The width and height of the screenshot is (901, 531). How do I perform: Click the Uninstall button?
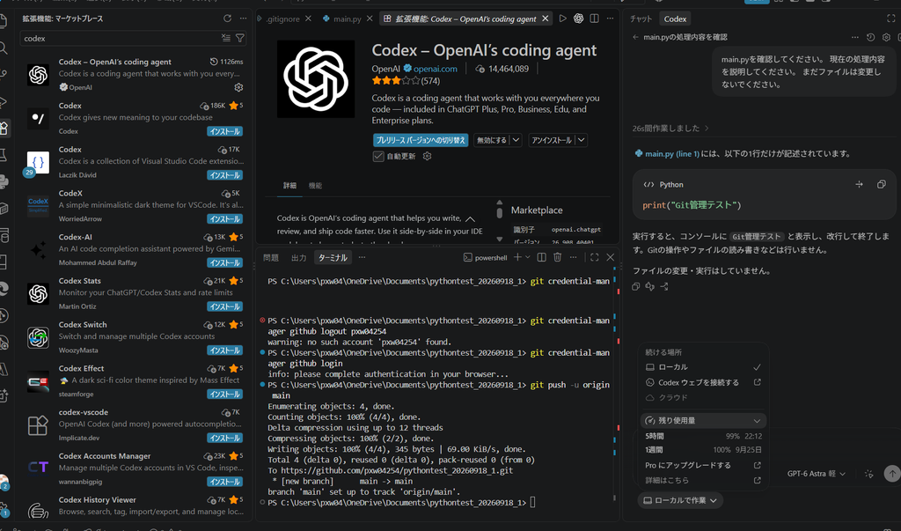(x=552, y=140)
